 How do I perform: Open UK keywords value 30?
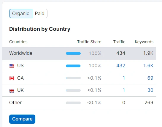[x=150, y=90]
